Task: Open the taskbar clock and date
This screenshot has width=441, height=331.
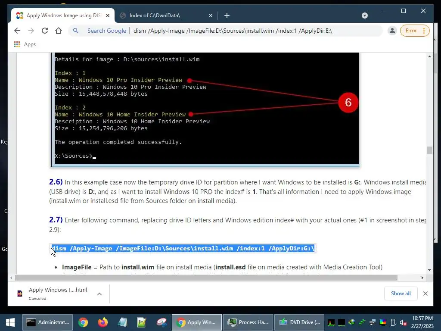Action: [422, 322]
